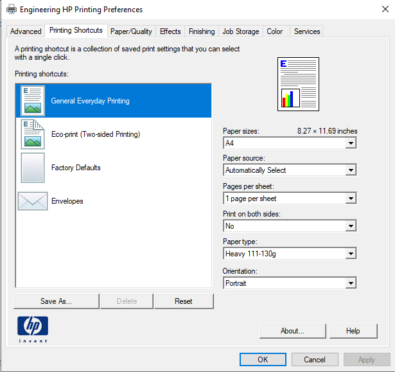
Task: Open the Orientation dropdown arrow
Action: (x=351, y=283)
